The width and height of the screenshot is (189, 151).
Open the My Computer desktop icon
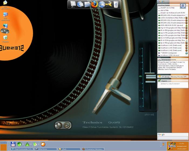[x=5, y=16]
